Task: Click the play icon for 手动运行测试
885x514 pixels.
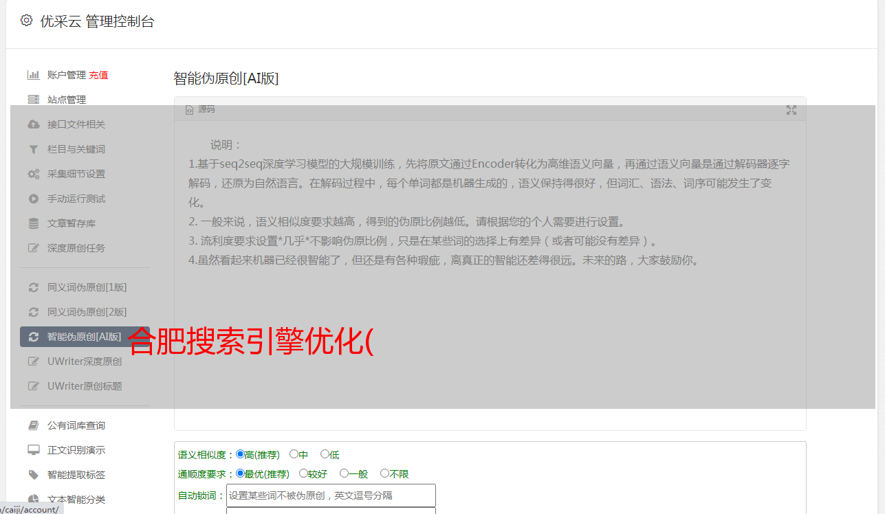Action: coord(33,199)
